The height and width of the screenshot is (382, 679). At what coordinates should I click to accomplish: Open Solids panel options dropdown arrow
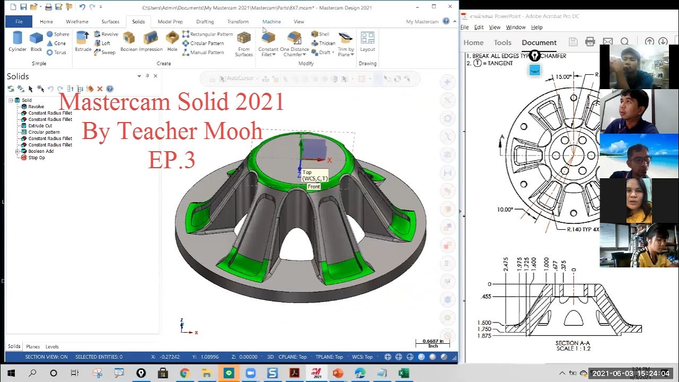pyautogui.click(x=139, y=76)
